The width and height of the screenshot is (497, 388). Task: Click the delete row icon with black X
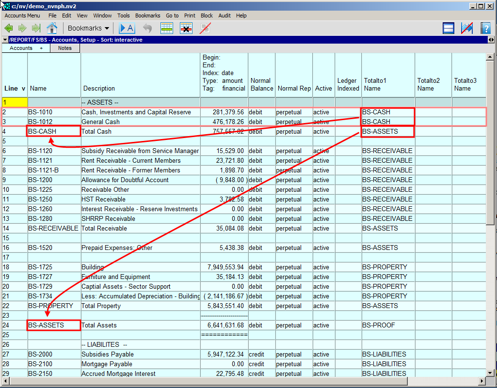coord(186,28)
